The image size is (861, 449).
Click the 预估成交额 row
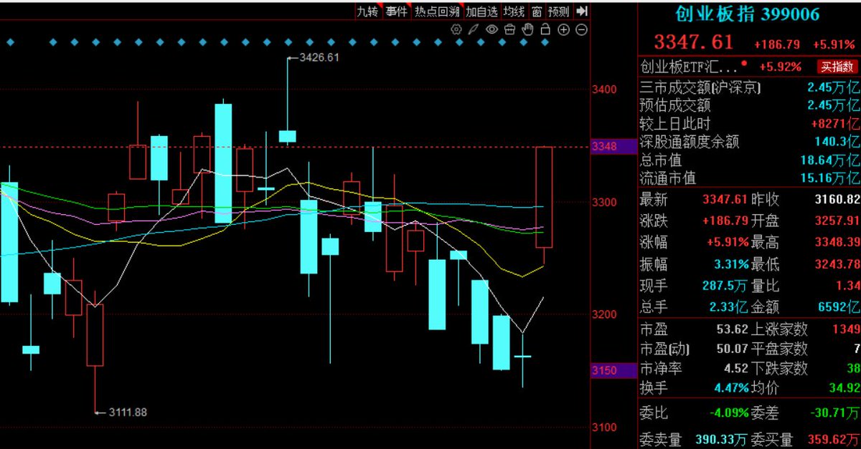[x=749, y=106]
